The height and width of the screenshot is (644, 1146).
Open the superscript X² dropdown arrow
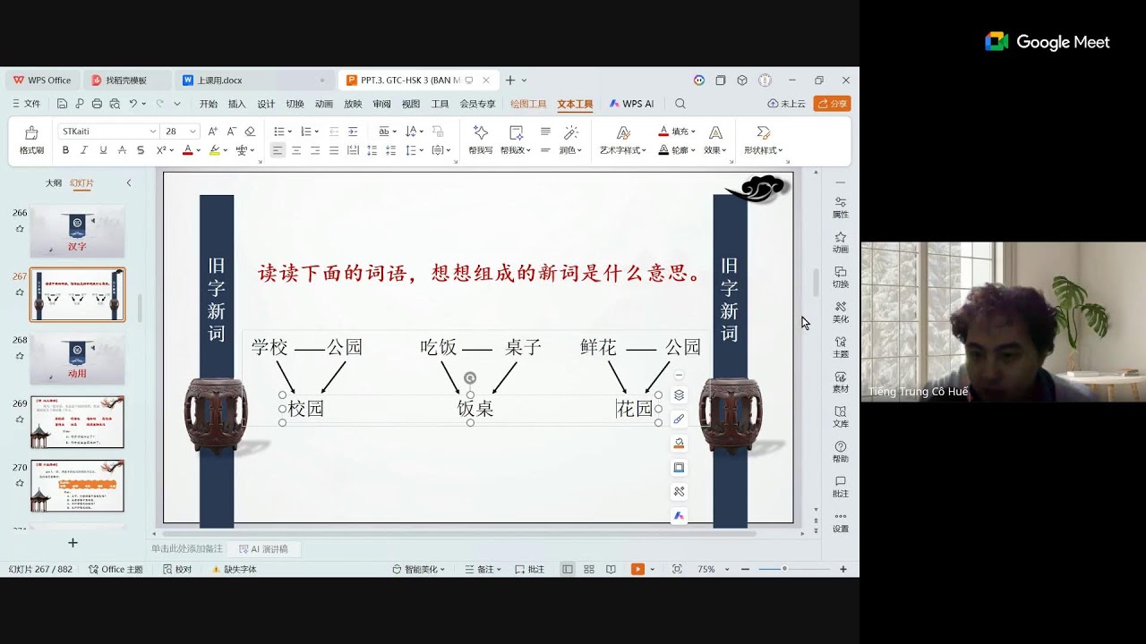172,150
